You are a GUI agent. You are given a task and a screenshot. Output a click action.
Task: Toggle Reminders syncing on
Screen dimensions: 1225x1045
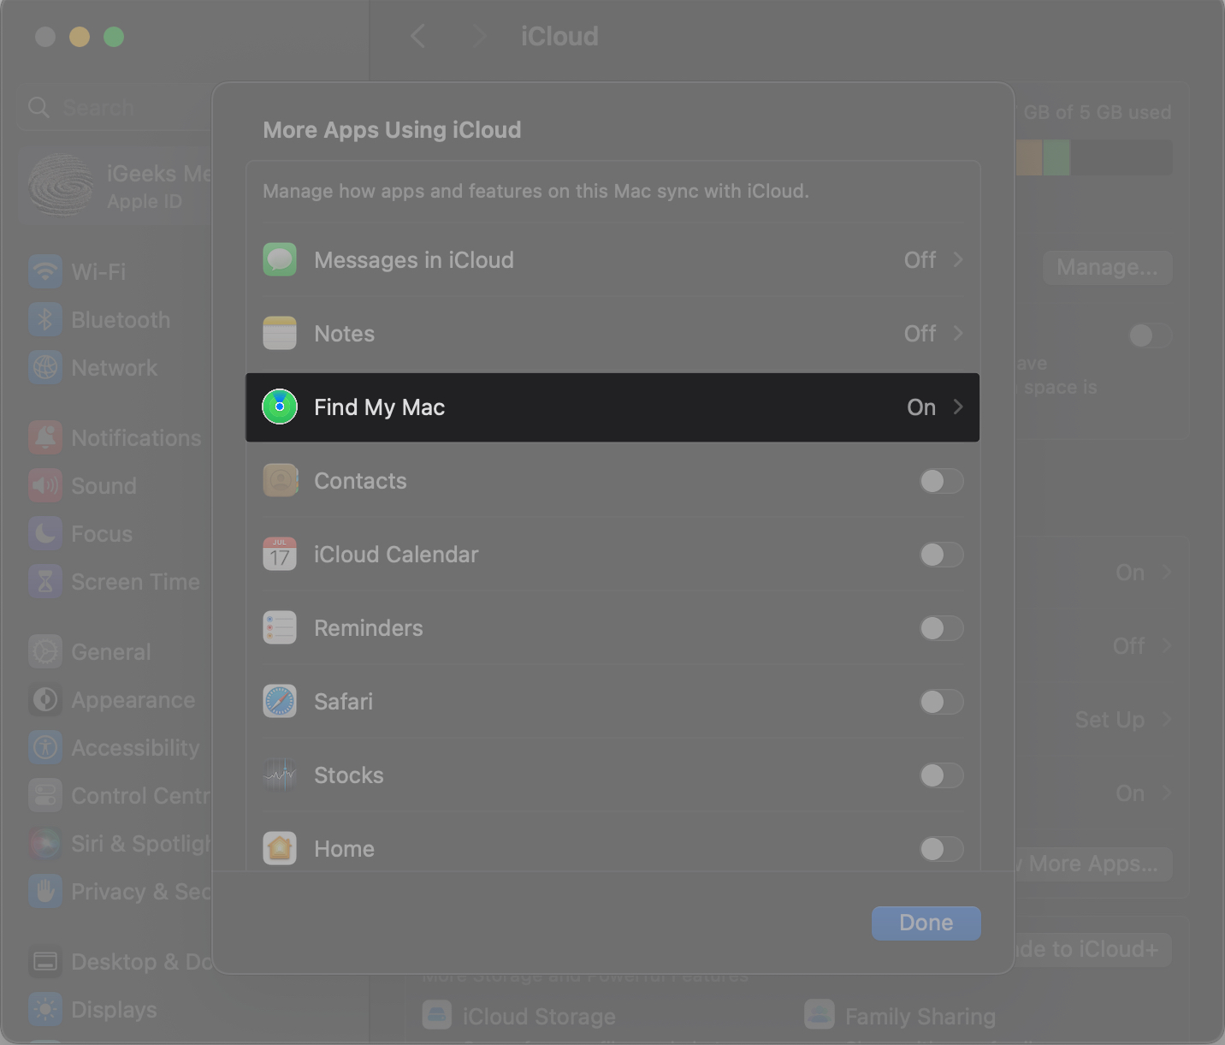942,628
